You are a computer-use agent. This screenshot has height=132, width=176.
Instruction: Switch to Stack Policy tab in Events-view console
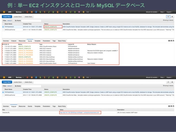click(x=62, y=41)
